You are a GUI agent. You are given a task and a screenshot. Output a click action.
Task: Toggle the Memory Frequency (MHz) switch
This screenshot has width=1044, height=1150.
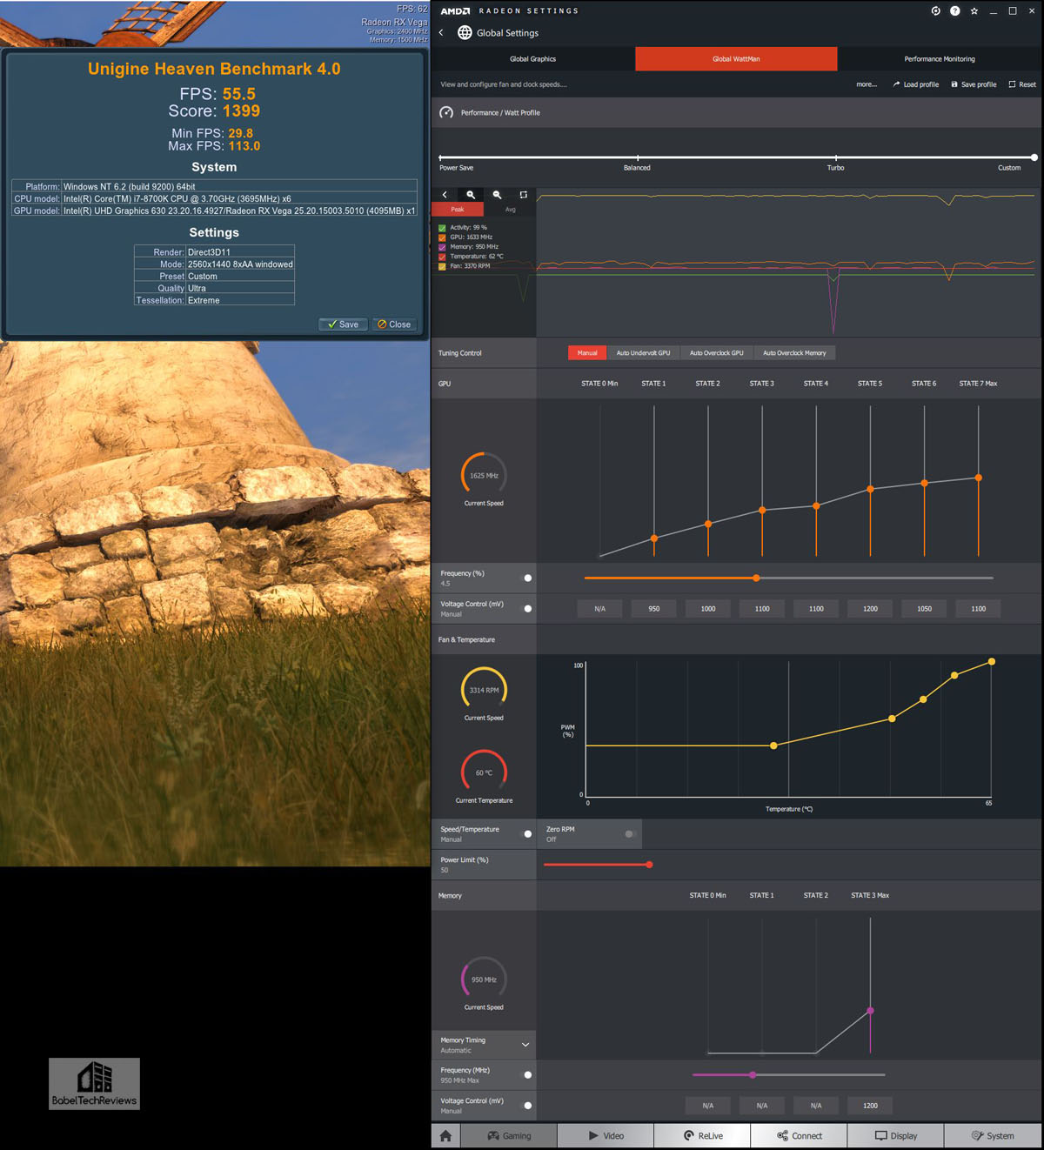525,1074
